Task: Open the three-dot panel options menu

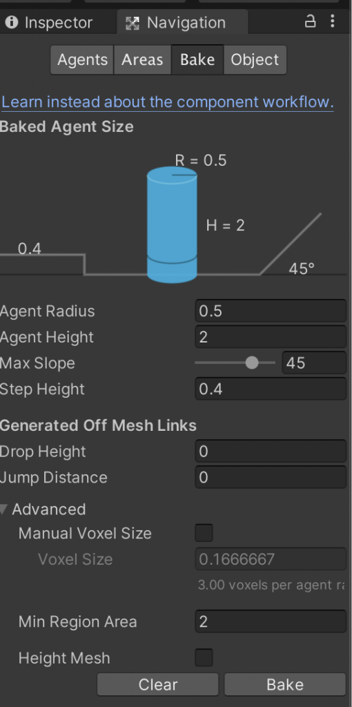Action: point(333,21)
